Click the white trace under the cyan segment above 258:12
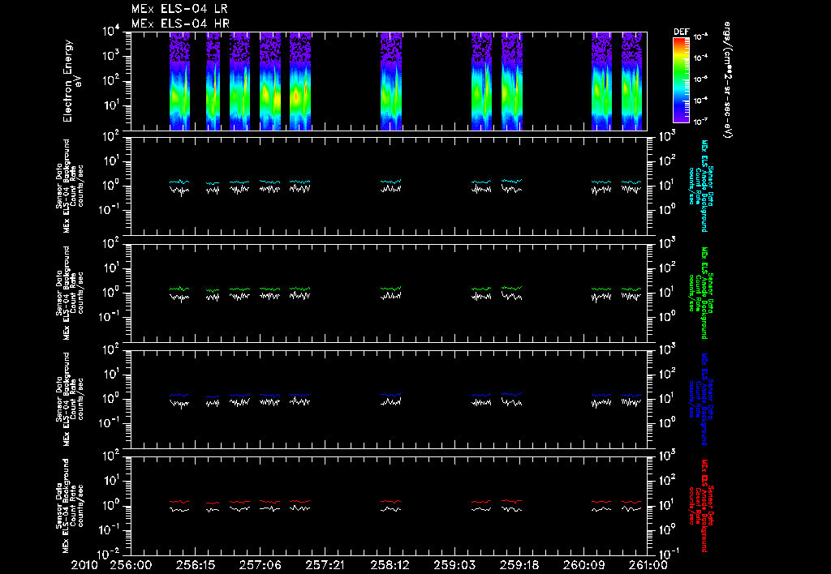This screenshot has width=831, height=574. click(x=391, y=189)
